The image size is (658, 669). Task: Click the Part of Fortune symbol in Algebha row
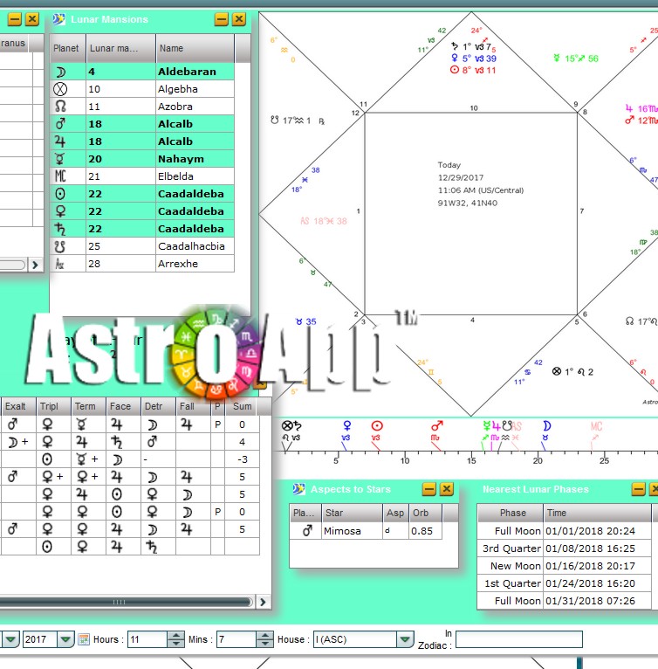60,89
